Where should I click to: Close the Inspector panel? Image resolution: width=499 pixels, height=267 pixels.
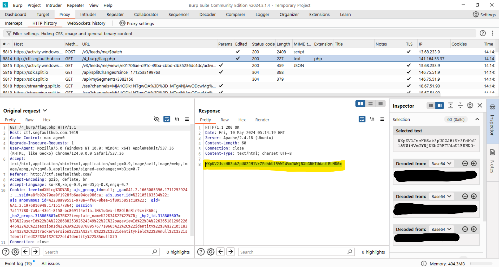[480, 106]
